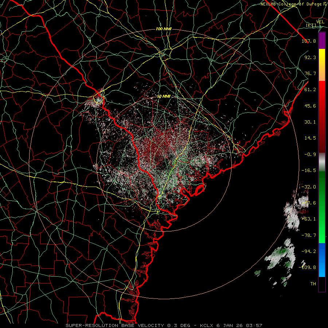Pick the black TH segment of the color bar
The width and height of the screenshot is (328, 328).
coord(322,284)
